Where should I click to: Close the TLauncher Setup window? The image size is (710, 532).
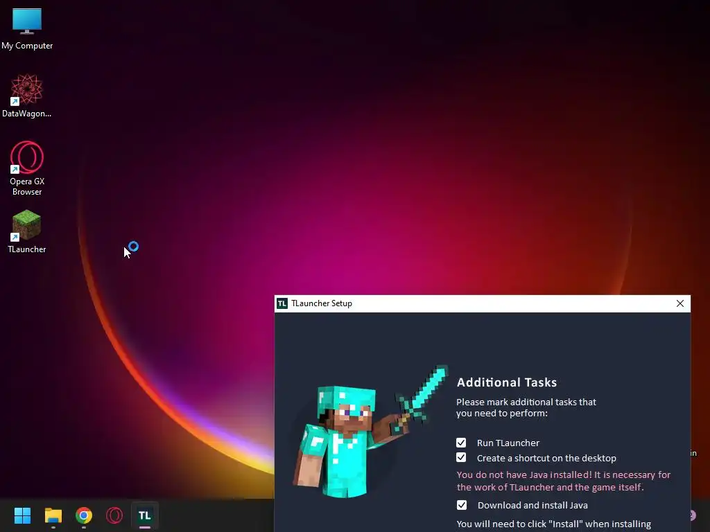point(679,303)
